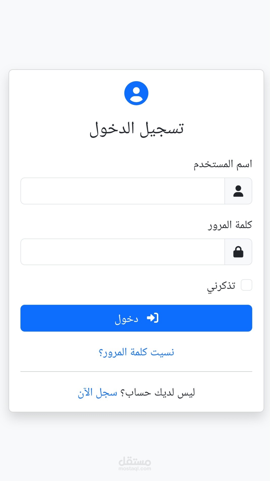
Task: Follow the سجل الآن register link
Action: click(x=97, y=393)
